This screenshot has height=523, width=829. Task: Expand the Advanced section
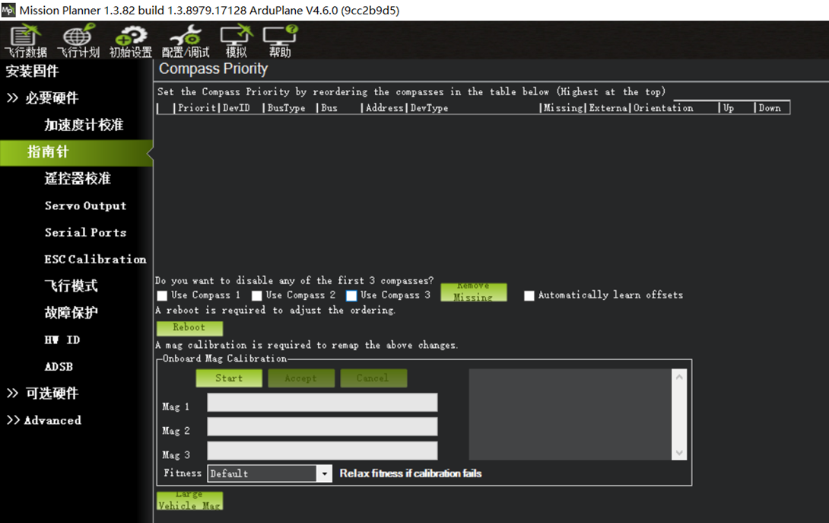(43, 420)
